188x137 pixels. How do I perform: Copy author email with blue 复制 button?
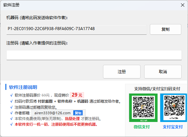[x=78, y=113]
